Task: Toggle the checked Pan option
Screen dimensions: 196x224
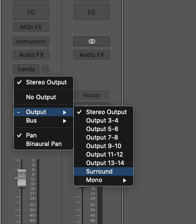Action: [x=44, y=135]
